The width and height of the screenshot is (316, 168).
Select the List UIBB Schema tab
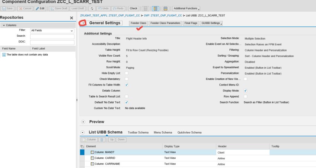(x=106, y=132)
